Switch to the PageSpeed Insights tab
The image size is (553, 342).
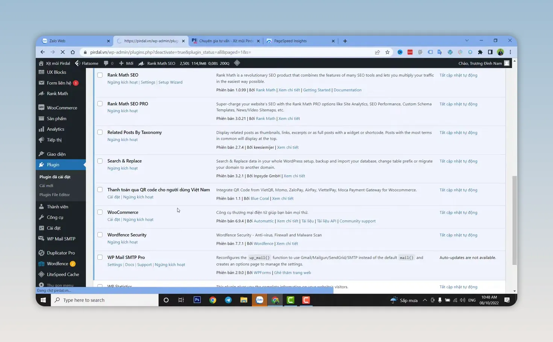300,41
